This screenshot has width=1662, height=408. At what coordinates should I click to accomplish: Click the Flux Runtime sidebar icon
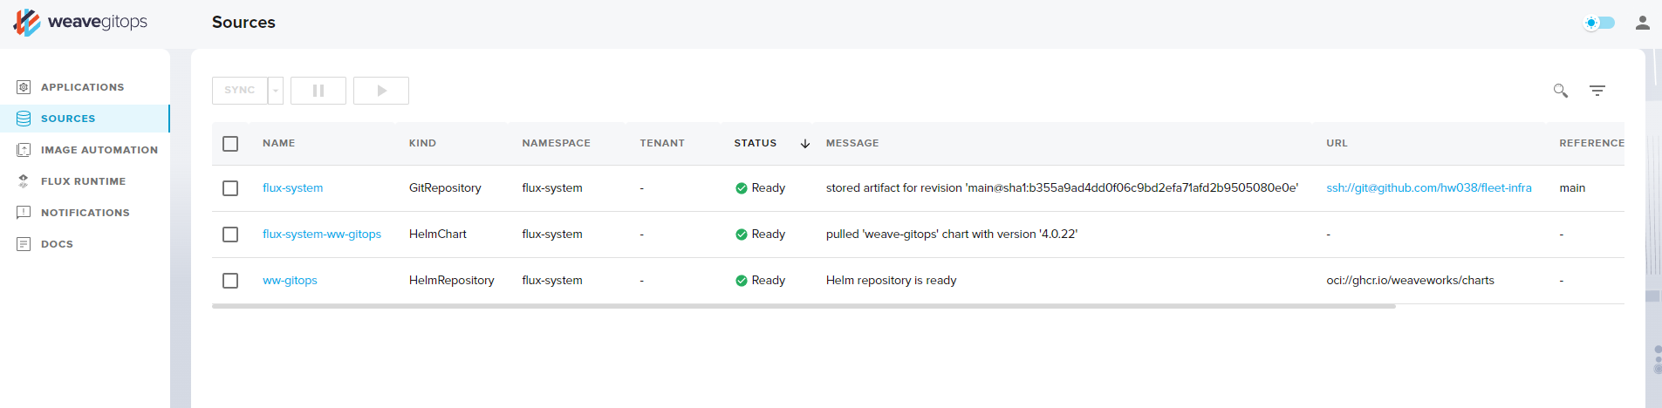point(24,181)
